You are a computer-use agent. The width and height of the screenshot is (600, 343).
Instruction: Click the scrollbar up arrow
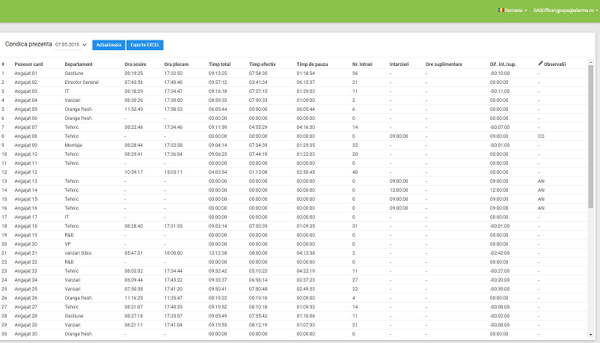click(590, 61)
